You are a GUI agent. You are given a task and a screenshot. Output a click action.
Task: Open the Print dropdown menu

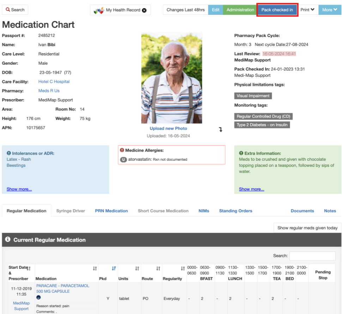(x=308, y=10)
